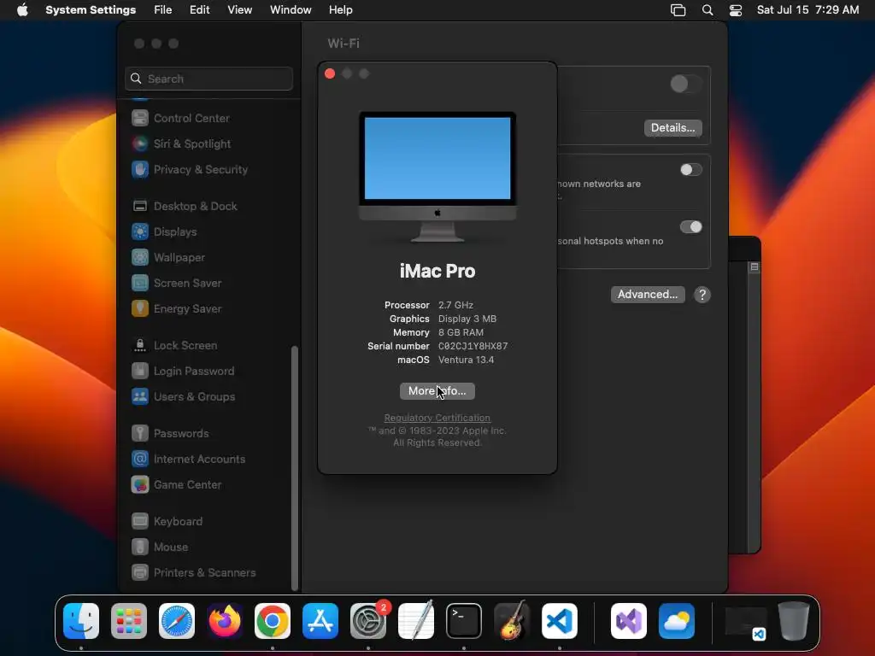Open the File menu

[x=163, y=10]
